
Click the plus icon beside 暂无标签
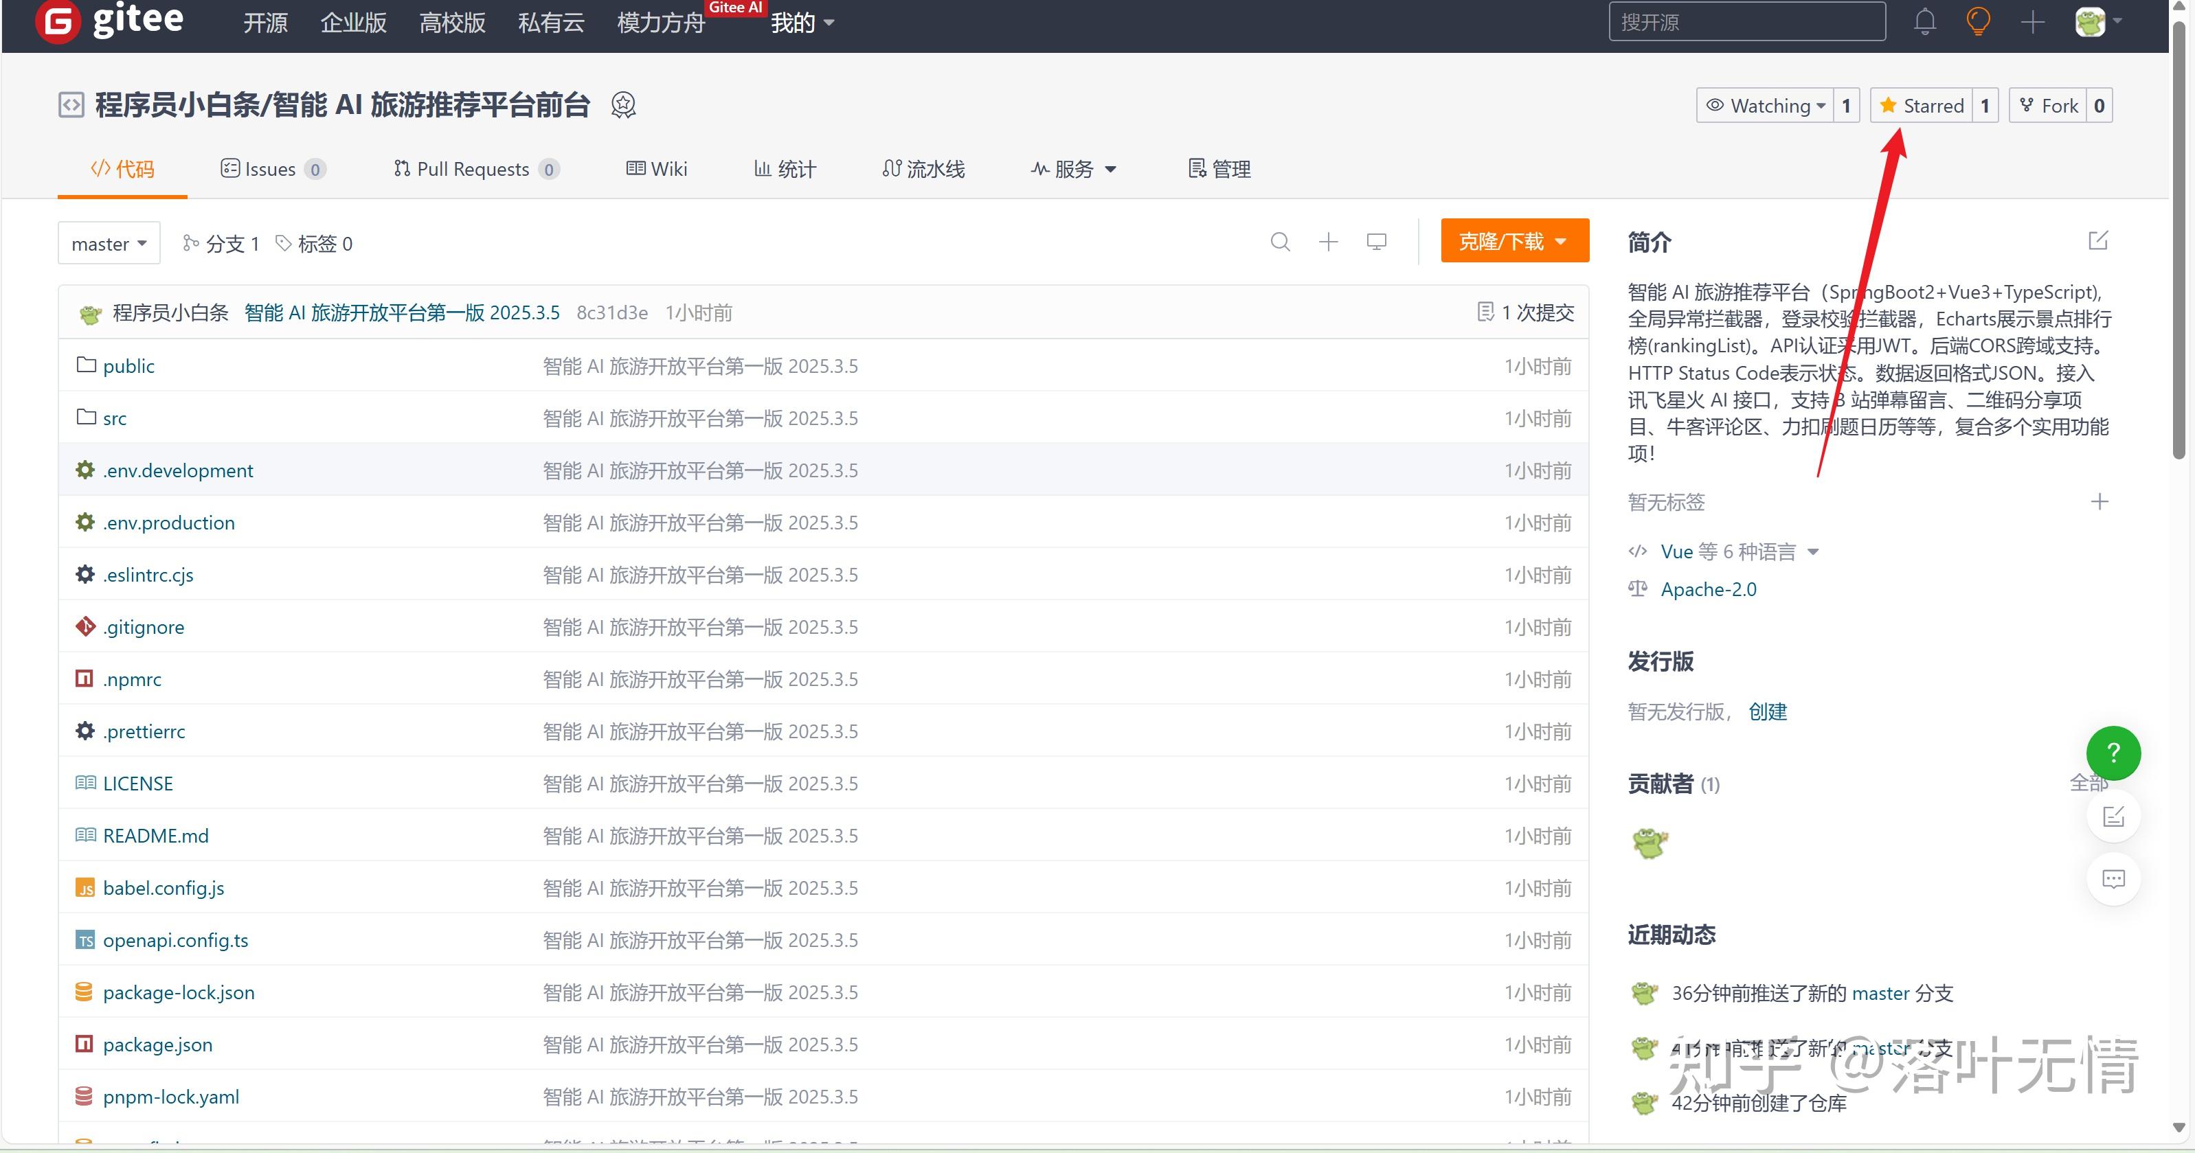(x=2100, y=501)
